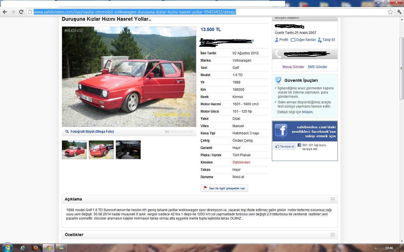Screen dimensions: 404x252
Task: Send a message via Mesaj Gönder
Action: coord(293,67)
